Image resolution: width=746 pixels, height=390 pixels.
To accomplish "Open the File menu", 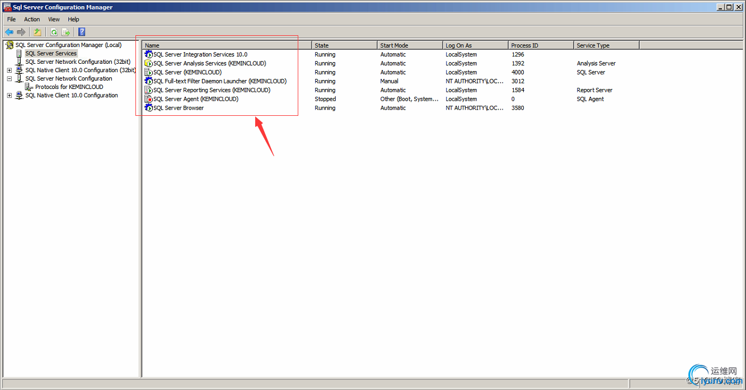I will tap(11, 19).
